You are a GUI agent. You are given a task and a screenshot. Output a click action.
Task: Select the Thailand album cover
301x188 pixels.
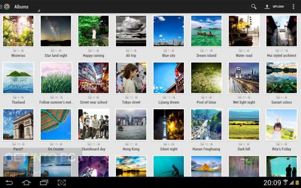point(18,78)
